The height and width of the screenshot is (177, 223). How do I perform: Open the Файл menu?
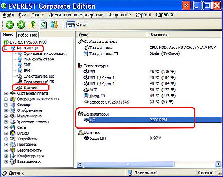pos(8,15)
